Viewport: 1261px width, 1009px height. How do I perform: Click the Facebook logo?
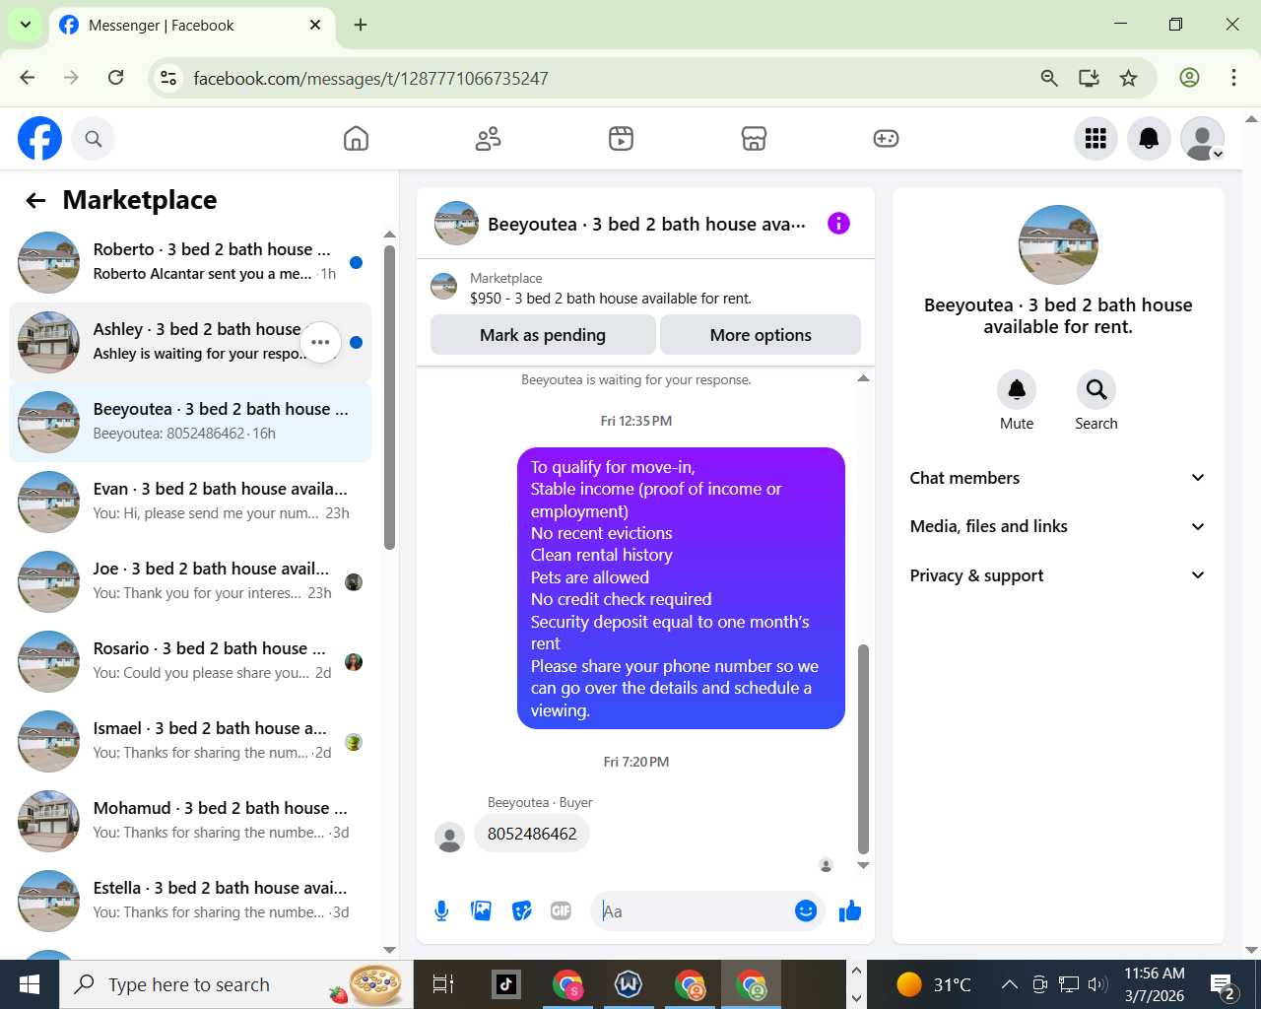(40, 139)
